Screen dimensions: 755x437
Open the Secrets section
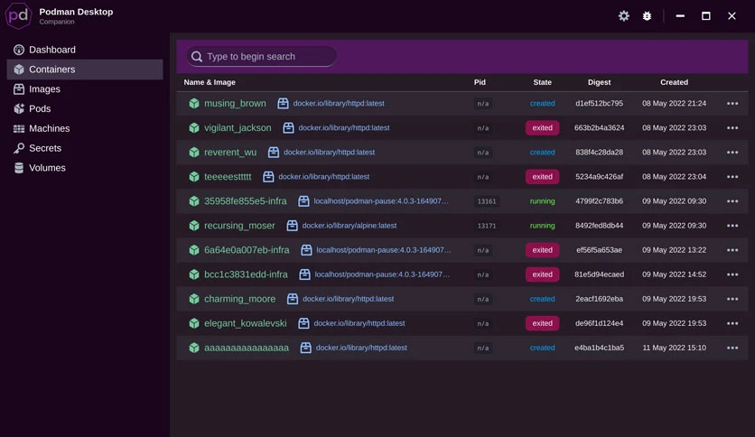(x=85, y=148)
